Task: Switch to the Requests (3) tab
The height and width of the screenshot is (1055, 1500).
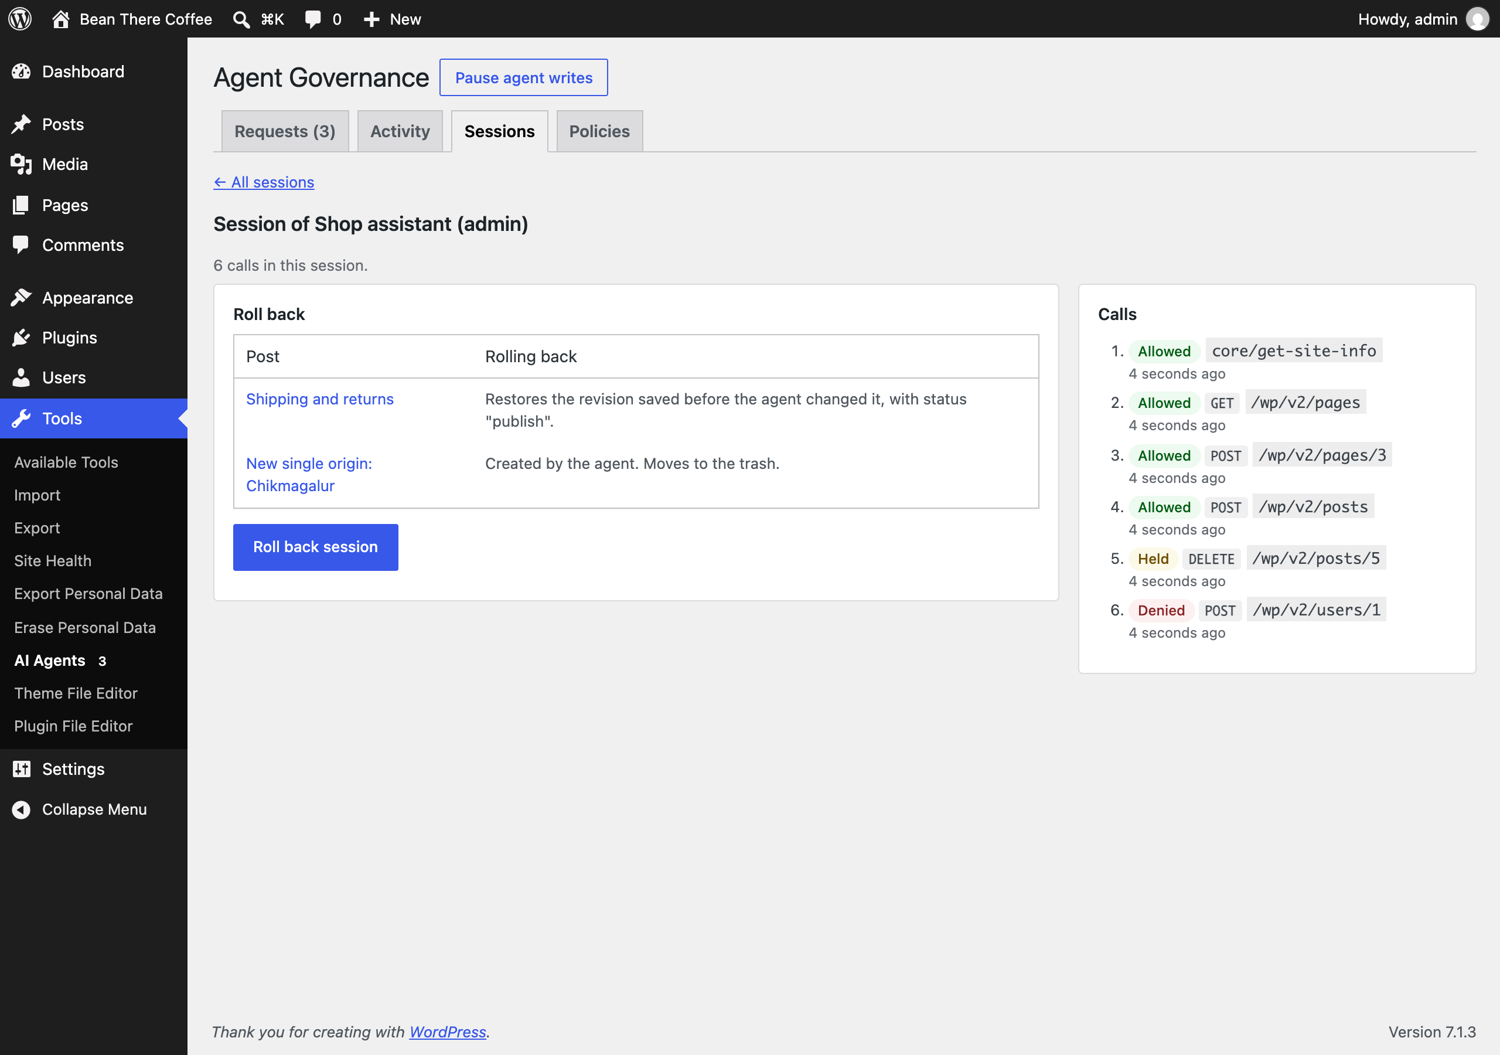Action: pyautogui.click(x=285, y=131)
